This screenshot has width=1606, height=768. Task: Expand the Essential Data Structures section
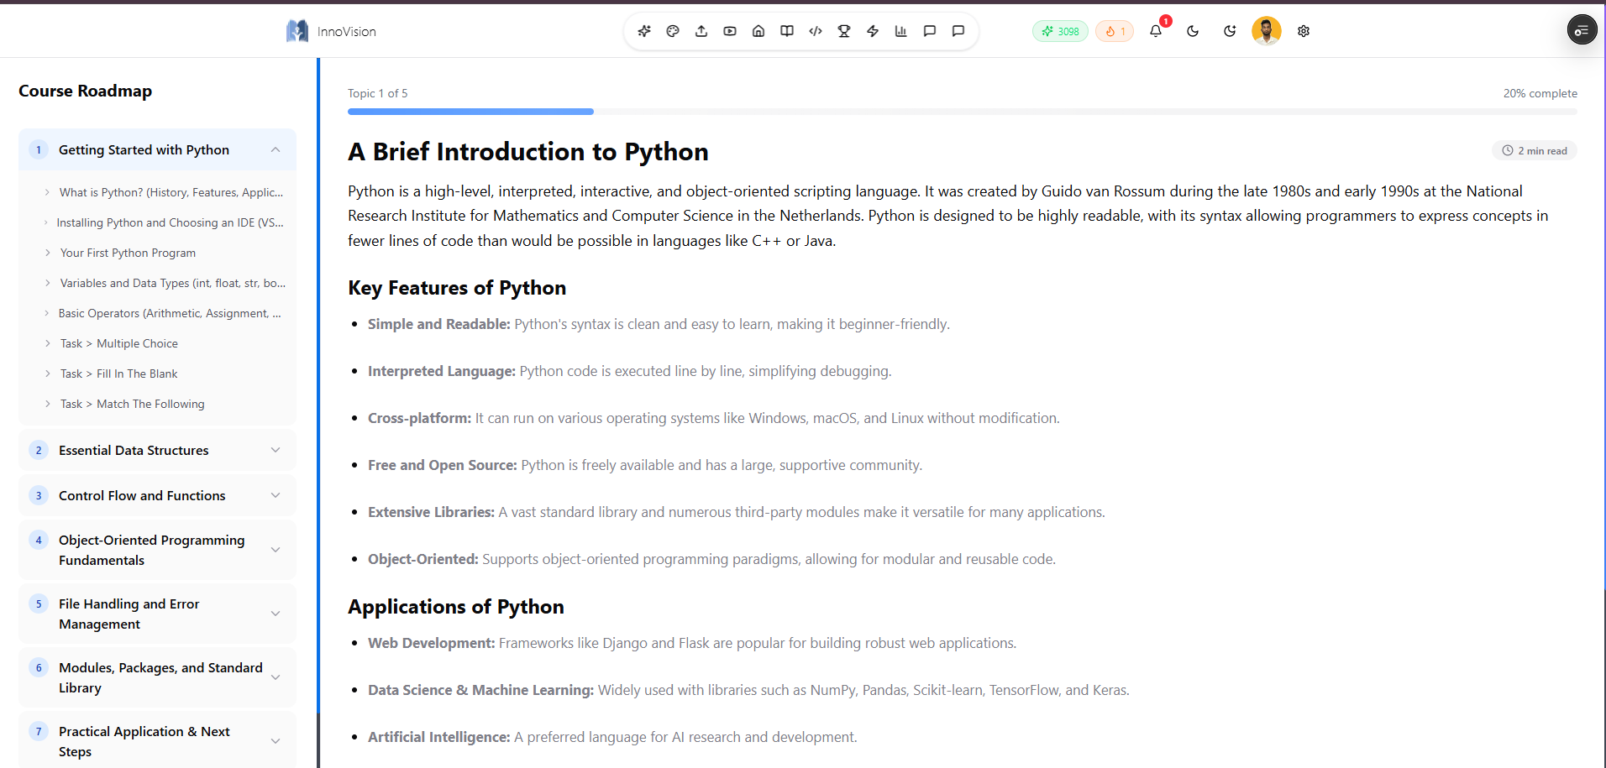(x=157, y=450)
